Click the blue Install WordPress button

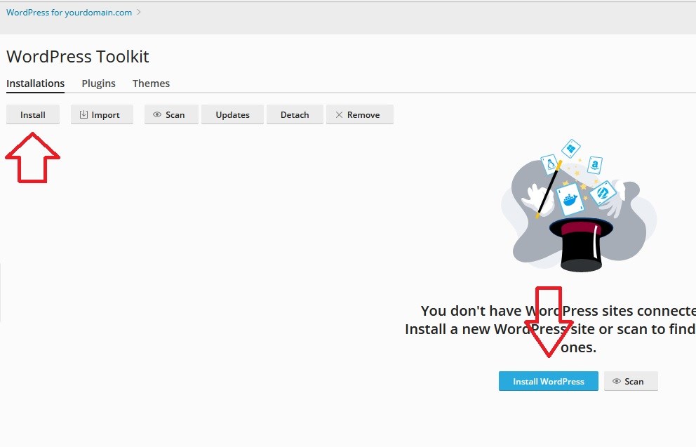tap(548, 382)
